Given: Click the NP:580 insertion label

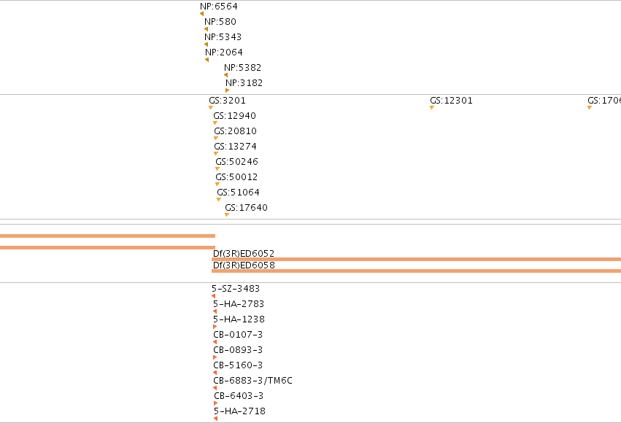Looking at the screenshot, I should tap(220, 22).
